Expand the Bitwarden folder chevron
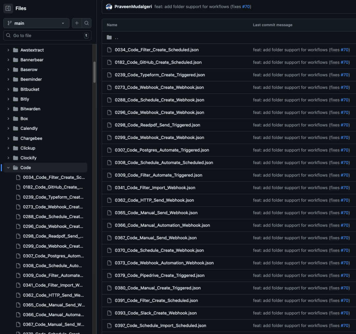This screenshot has height=334, width=356. pos(8,109)
